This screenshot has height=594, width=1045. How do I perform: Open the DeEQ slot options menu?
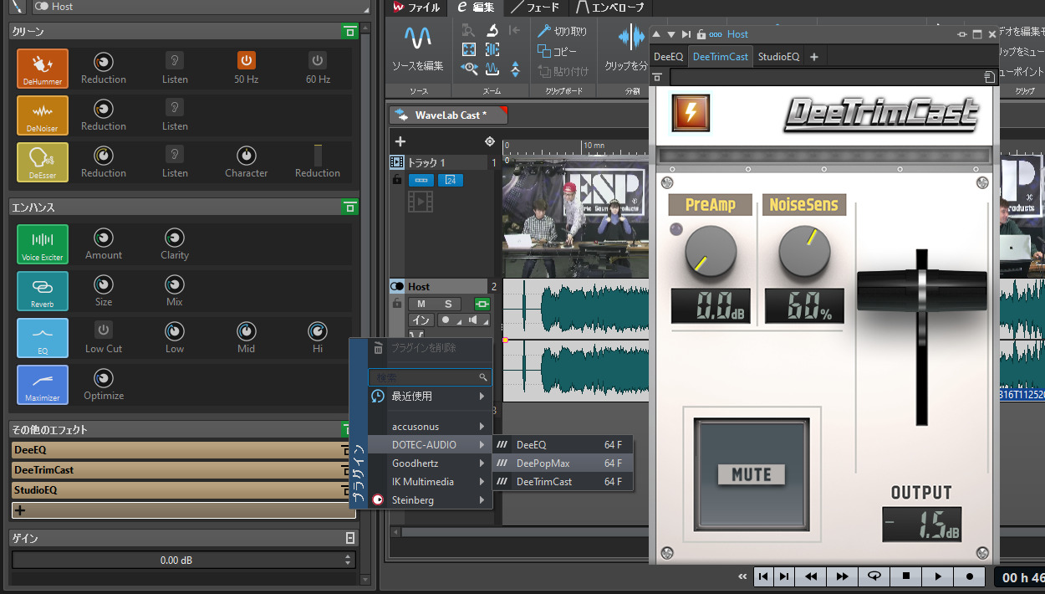coord(344,450)
